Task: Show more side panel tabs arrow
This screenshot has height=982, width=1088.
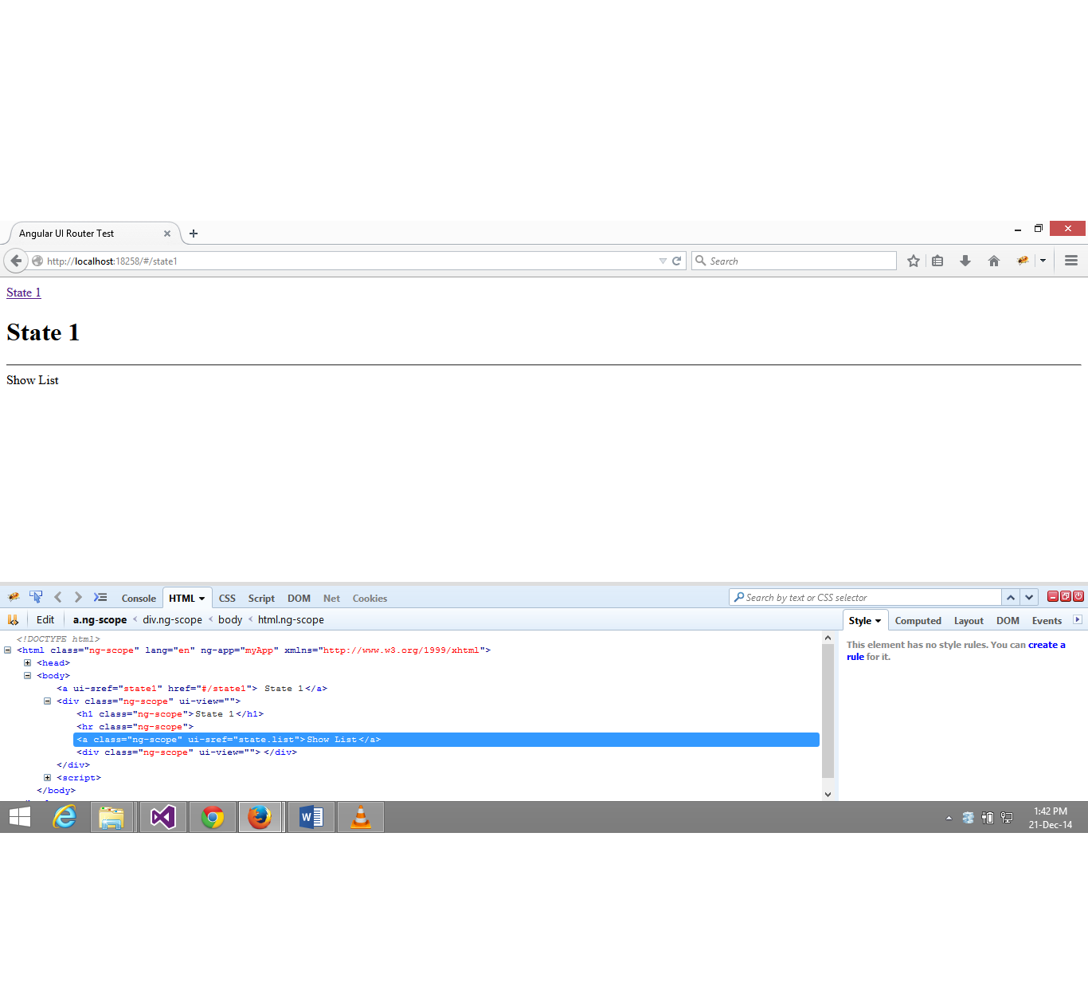Action: pos(1078,619)
